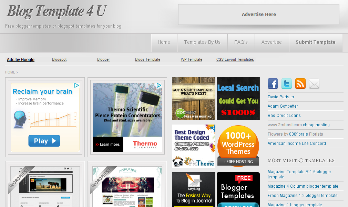Click Learn more in Thermo ad
Viewport: 348px width, 207px height.
pos(108,144)
